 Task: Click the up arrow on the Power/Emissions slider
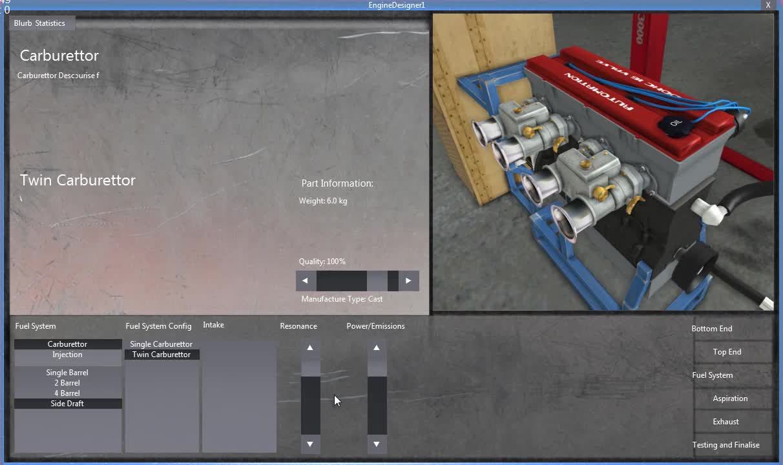[377, 347]
